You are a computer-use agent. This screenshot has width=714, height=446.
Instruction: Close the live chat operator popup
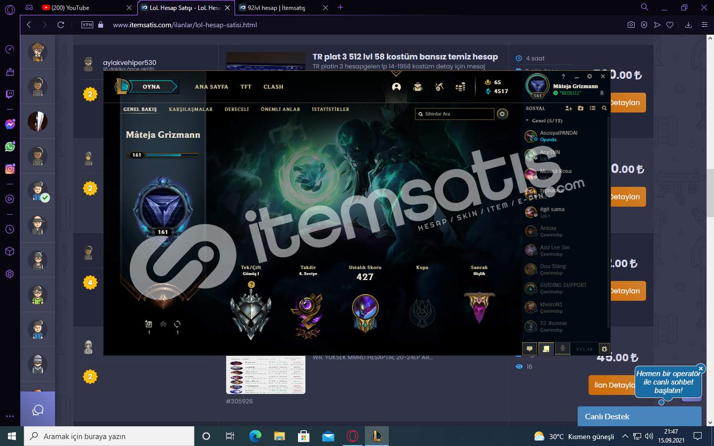(x=701, y=368)
